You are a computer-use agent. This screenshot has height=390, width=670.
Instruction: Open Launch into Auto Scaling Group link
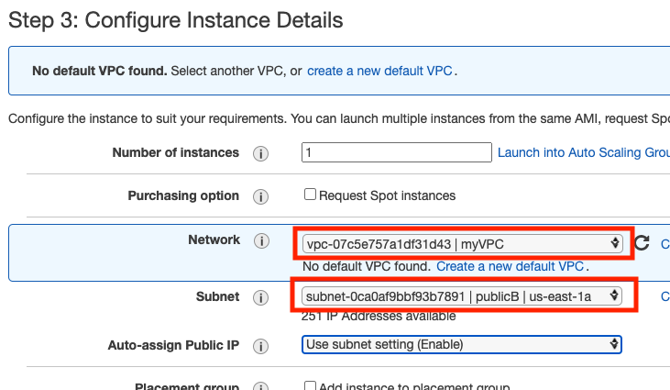583,152
